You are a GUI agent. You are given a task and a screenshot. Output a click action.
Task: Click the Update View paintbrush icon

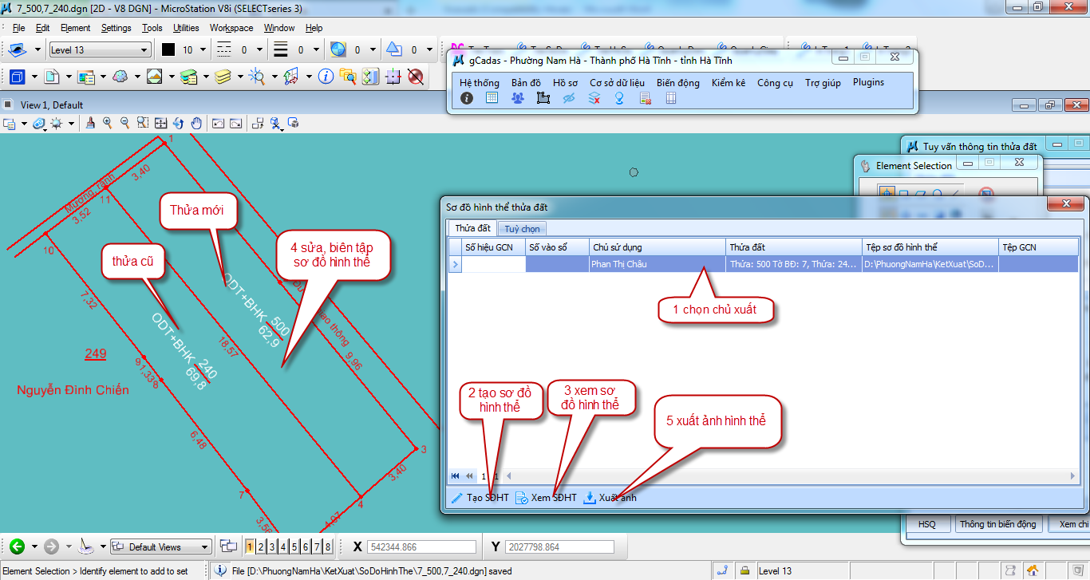90,124
